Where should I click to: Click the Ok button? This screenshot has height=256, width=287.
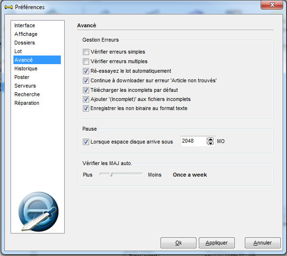coord(178,243)
